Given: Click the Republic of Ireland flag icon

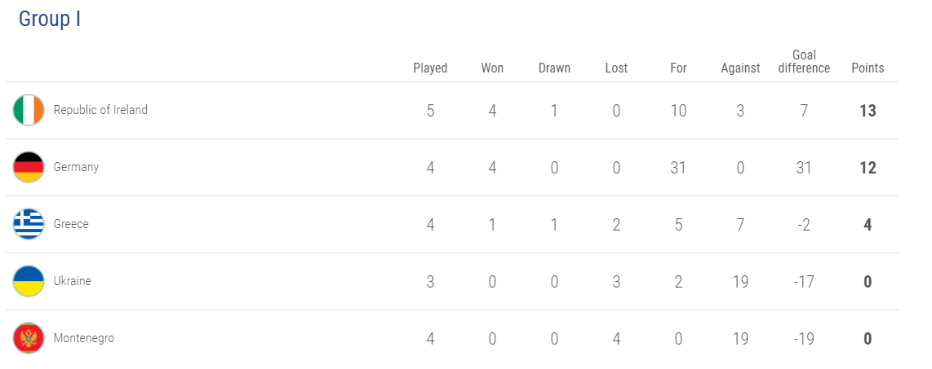Looking at the screenshot, I should click(x=29, y=110).
